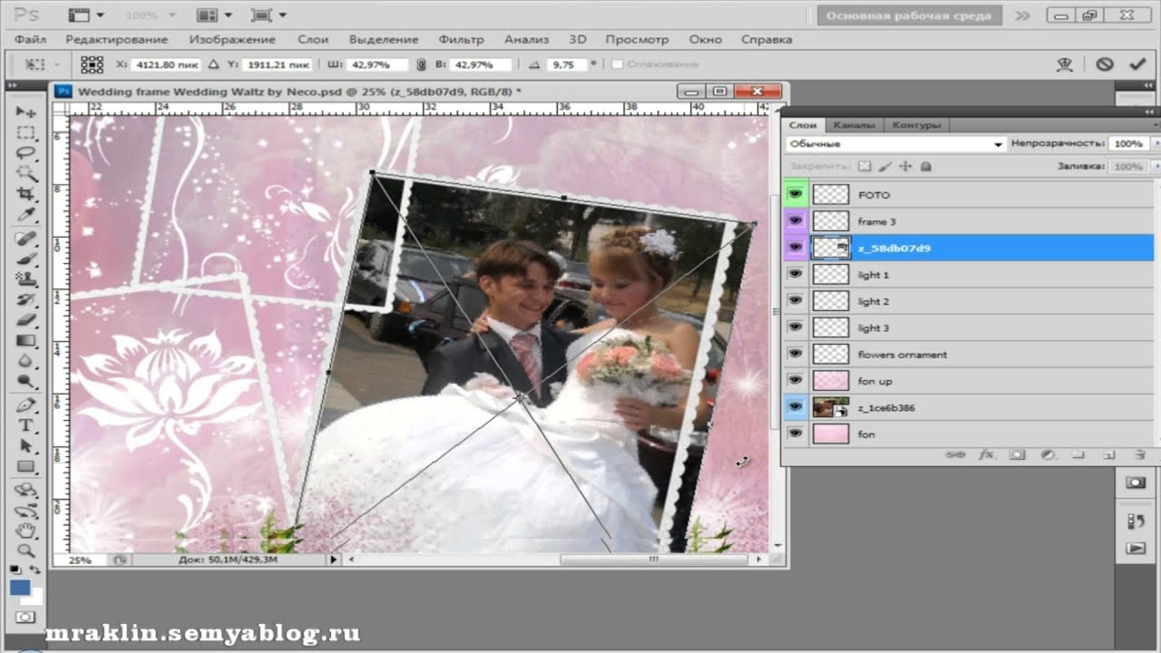Hide the flowers ornament layer
1161x653 pixels.
point(795,354)
